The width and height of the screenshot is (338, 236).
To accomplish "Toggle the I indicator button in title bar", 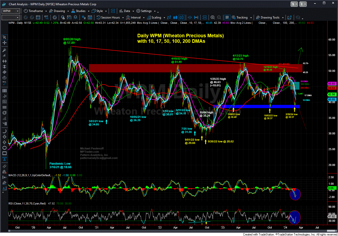I will tap(303, 4).
